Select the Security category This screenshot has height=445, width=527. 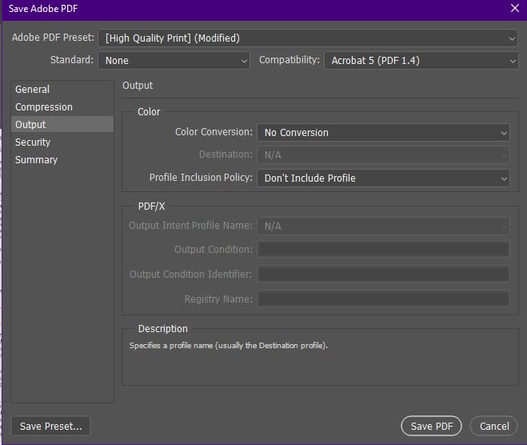pos(62,142)
